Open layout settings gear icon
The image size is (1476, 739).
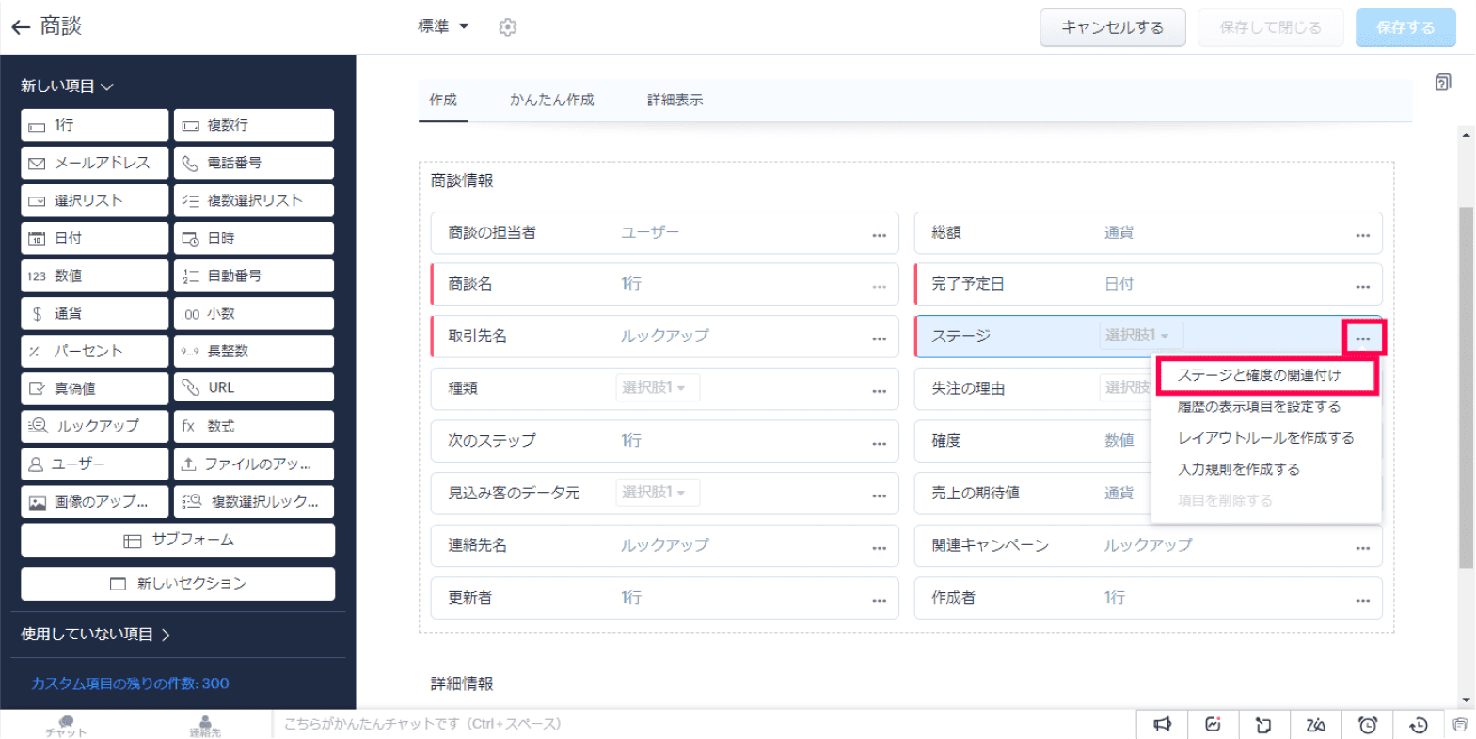point(508,27)
